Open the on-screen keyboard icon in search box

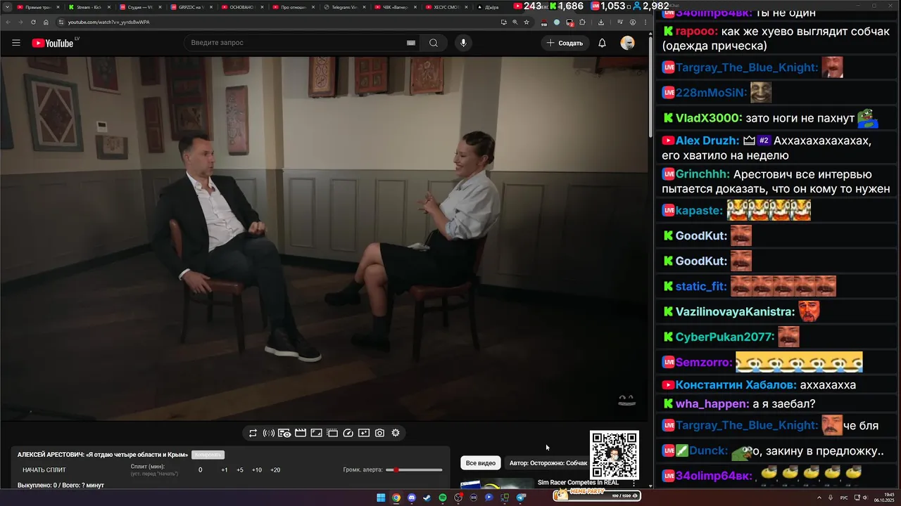pos(411,43)
